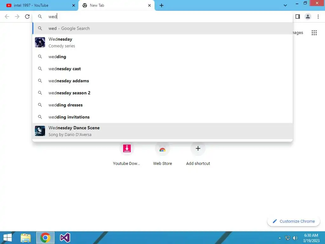The width and height of the screenshot is (325, 244).
Task: Open the volume speaker tray icon
Action: point(295,238)
